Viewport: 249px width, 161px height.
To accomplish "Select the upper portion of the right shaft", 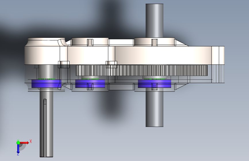I will pos(155,21).
